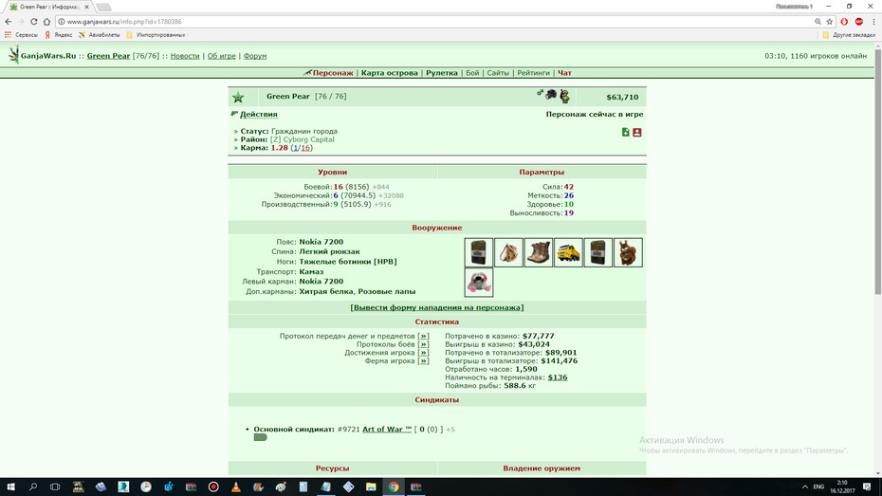Viewport: 882px width, 496px height.
Task: Open the Яндекс bookmark
Action: tap(59, 35)
